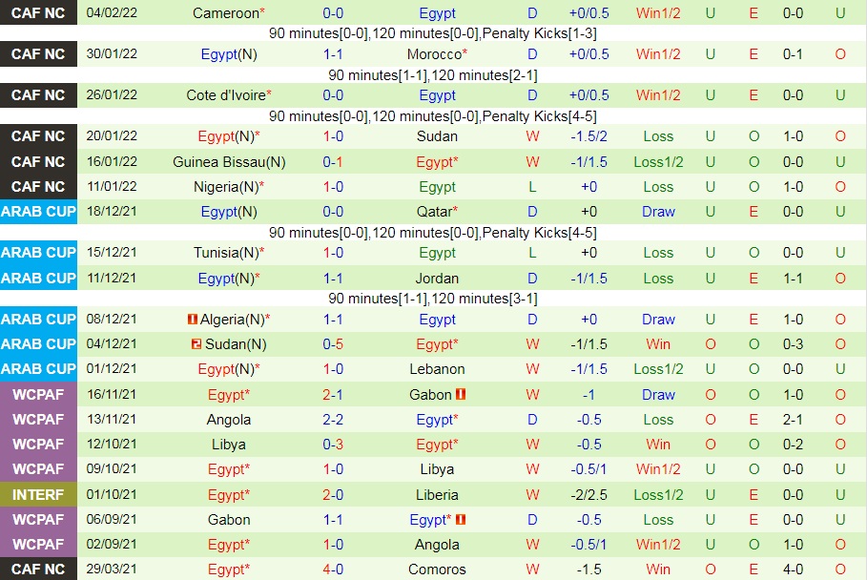Click the INTERF competition badge

point(38,495)
